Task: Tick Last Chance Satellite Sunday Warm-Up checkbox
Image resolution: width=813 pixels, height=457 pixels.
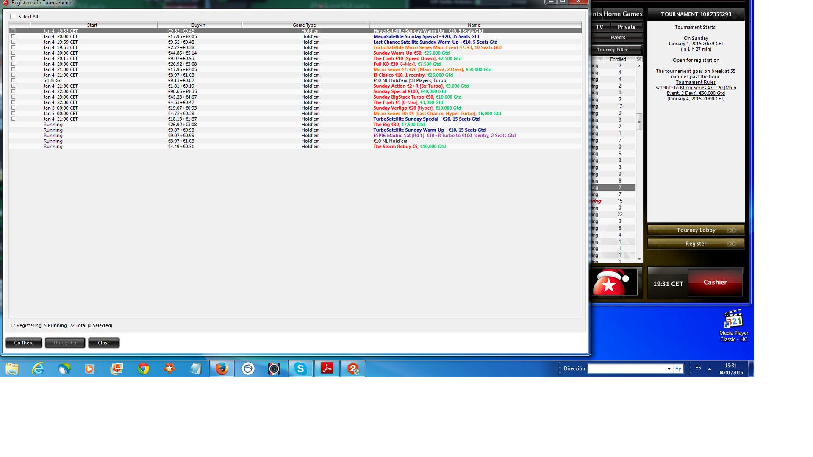Action: click(x=14, y=42)
